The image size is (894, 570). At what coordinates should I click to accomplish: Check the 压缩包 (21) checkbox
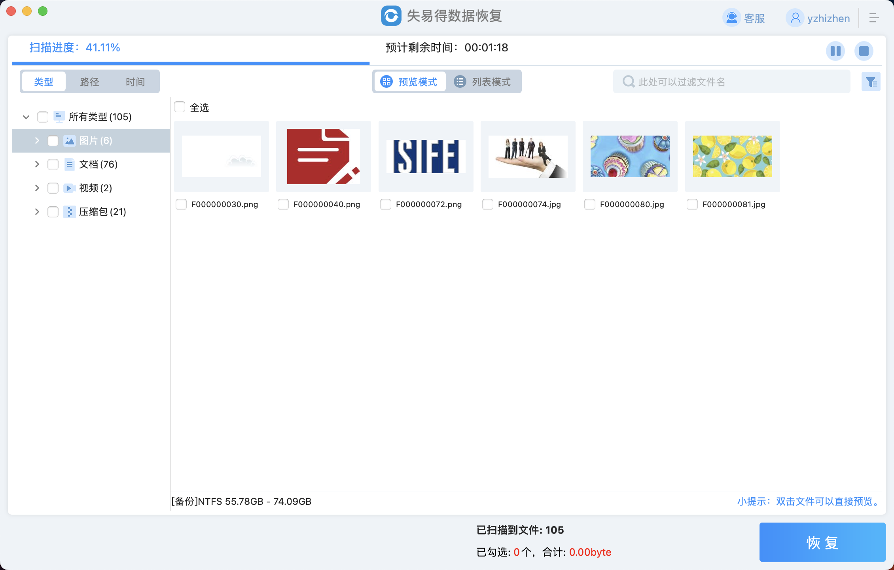click(53, 212)
